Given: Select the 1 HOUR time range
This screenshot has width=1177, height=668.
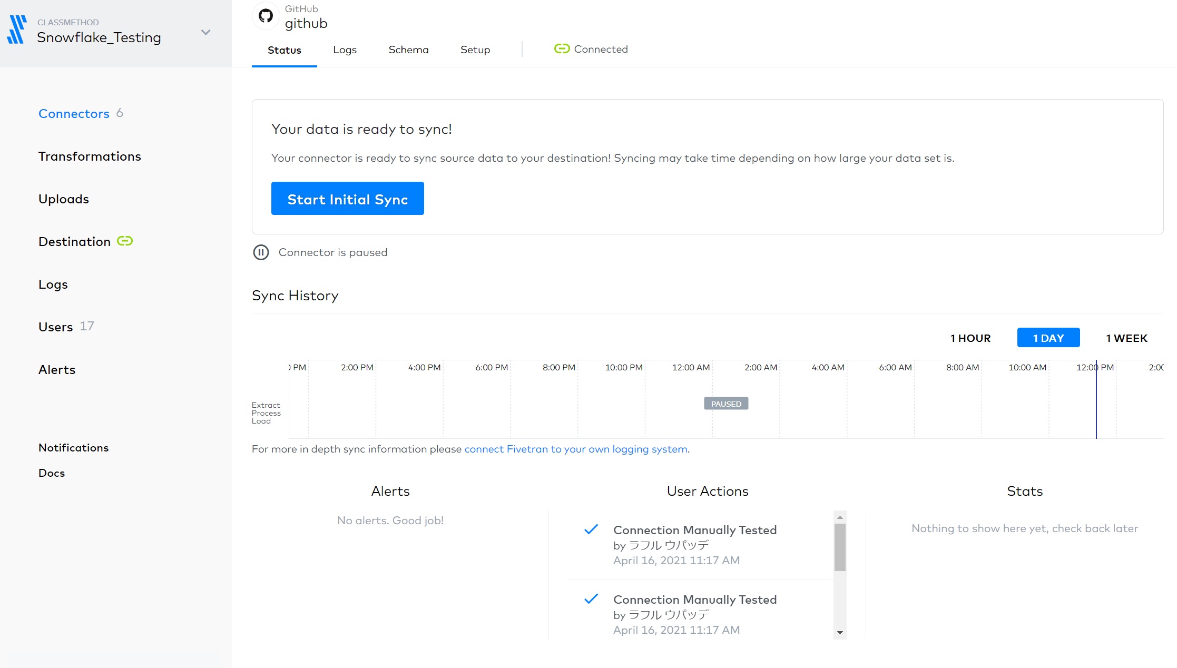Looking at the screenshot, I should tap(970, 338).
